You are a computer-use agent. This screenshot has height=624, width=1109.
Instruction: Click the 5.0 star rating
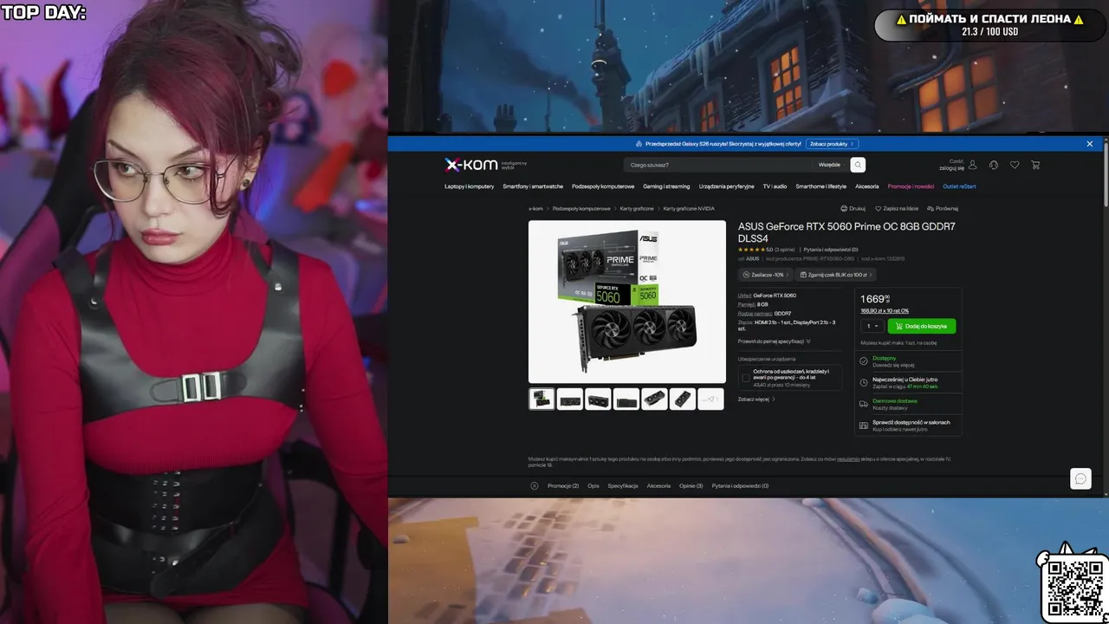point(755,250)
